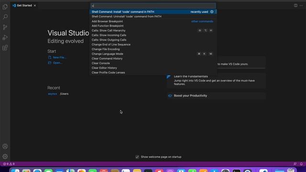Split the editor to the right
The height and width of the screenshot is (172, 306).
point(295,5)
